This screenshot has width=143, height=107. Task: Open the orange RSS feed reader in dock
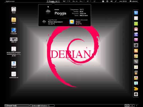(136, 51)
